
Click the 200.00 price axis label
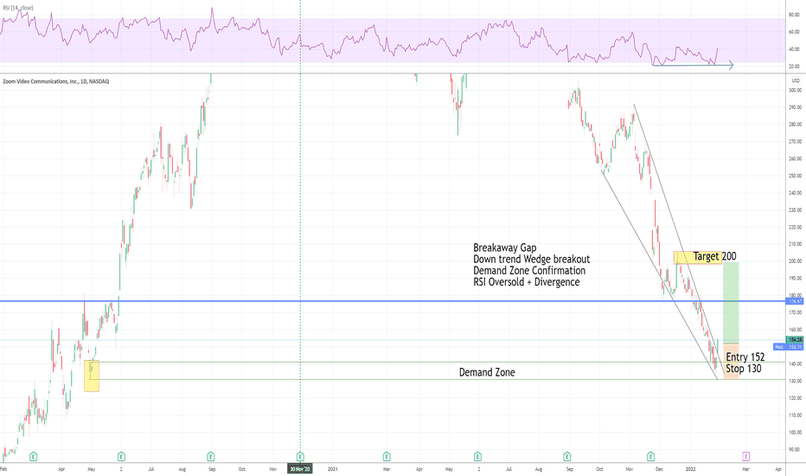tap(796, 261)
